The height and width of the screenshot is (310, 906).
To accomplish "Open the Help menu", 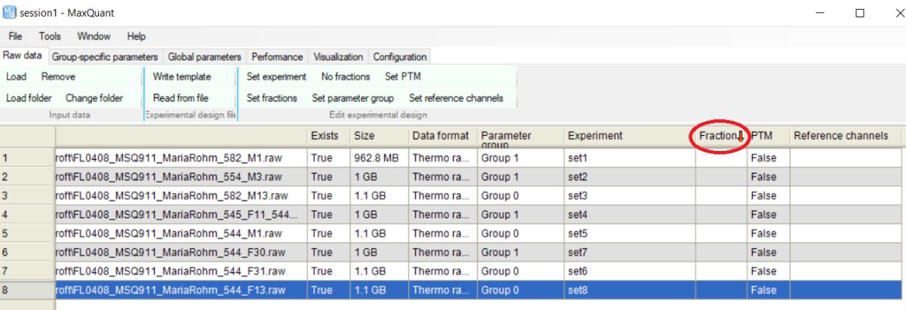I will coord(137,36).
